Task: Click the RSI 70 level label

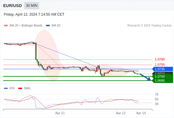Action: point(157,94)
